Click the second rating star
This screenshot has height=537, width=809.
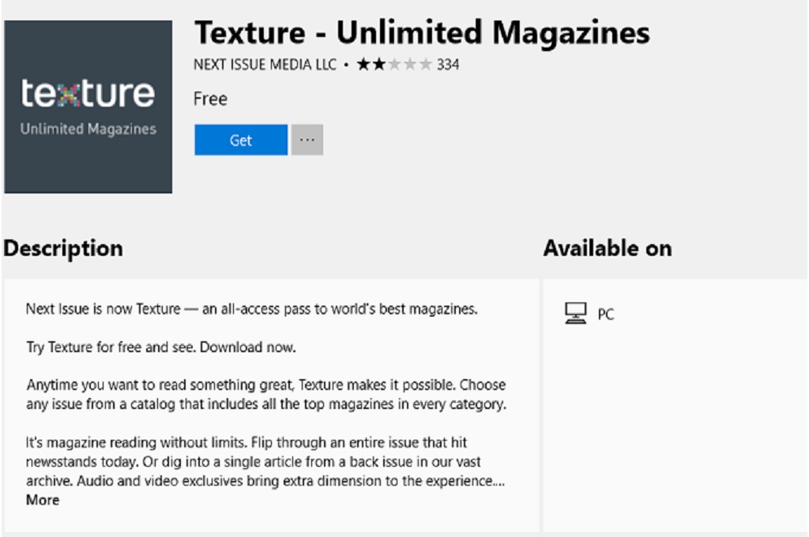(x=379, y=65)
